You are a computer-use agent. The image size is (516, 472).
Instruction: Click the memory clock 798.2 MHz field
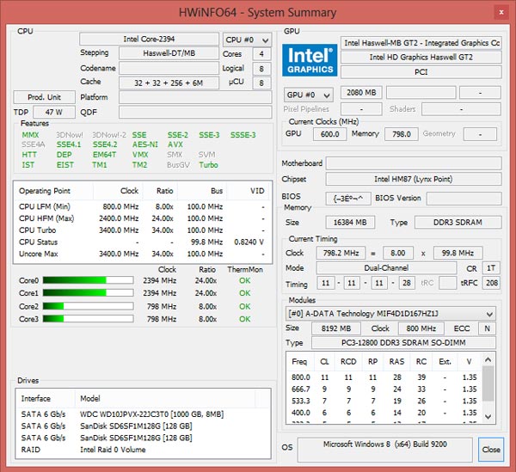(x=341, y=253)
